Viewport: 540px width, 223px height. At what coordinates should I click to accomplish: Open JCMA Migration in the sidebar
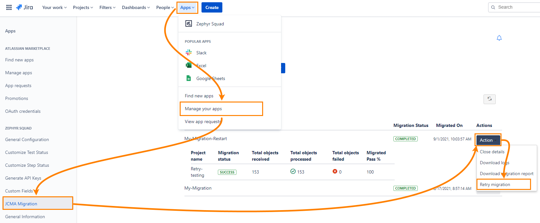pos(21,204)
